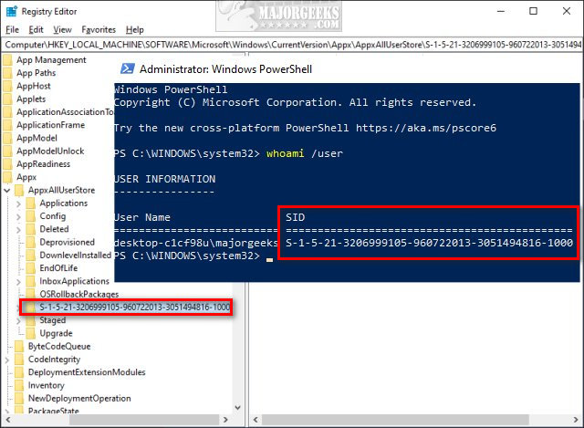Expand the InboxApplications subkey
The height and width of the screenshot is (428, 584).
(x=18, y=282)
